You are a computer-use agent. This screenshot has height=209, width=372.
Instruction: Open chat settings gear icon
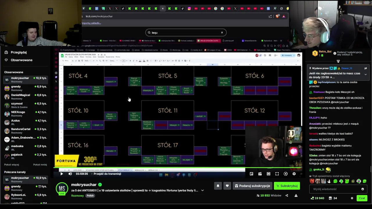coord(352,198)
